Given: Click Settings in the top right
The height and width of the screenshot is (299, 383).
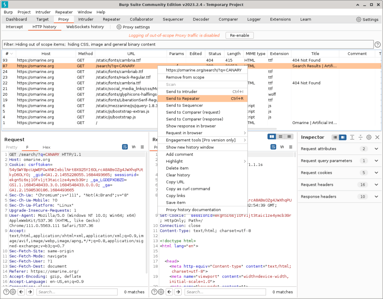Looking at the screenshot, I should click(367, 19).
